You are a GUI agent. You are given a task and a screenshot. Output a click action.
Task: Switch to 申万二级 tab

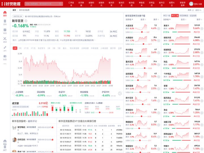pos(175,16)
